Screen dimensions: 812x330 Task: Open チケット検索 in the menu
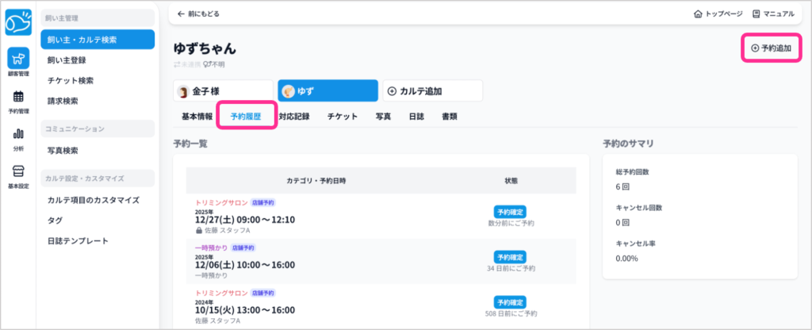point(71,80)
